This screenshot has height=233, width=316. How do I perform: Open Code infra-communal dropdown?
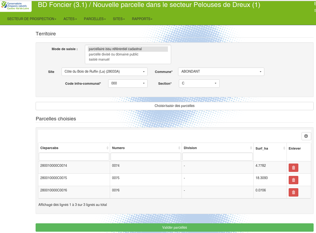click(x=128, y=83)
